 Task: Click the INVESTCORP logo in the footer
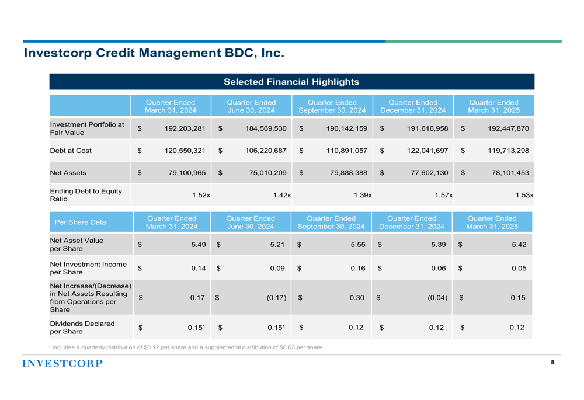62,363
